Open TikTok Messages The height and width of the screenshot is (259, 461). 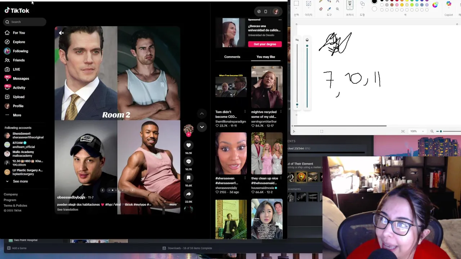[21, 78]
